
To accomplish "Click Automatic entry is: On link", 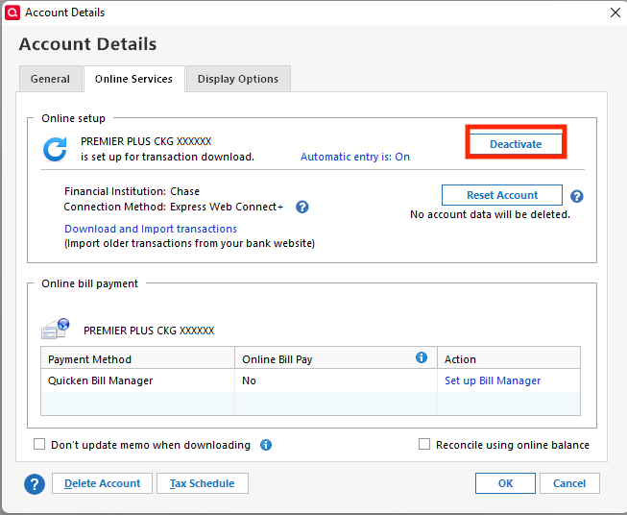I will click(x=355, y=157).
